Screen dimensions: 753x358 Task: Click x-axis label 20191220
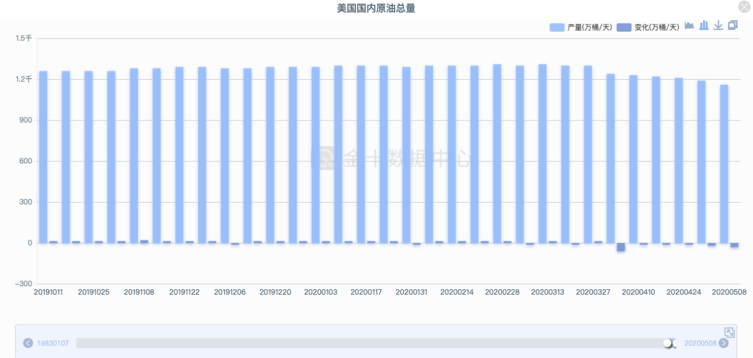(x=276, y=292)
